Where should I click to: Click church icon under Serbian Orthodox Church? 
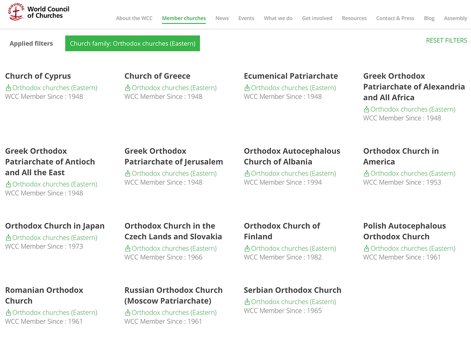247,302
